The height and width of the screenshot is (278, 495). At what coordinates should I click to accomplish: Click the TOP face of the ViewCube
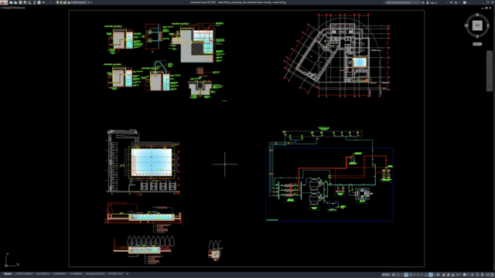(477, 25)
